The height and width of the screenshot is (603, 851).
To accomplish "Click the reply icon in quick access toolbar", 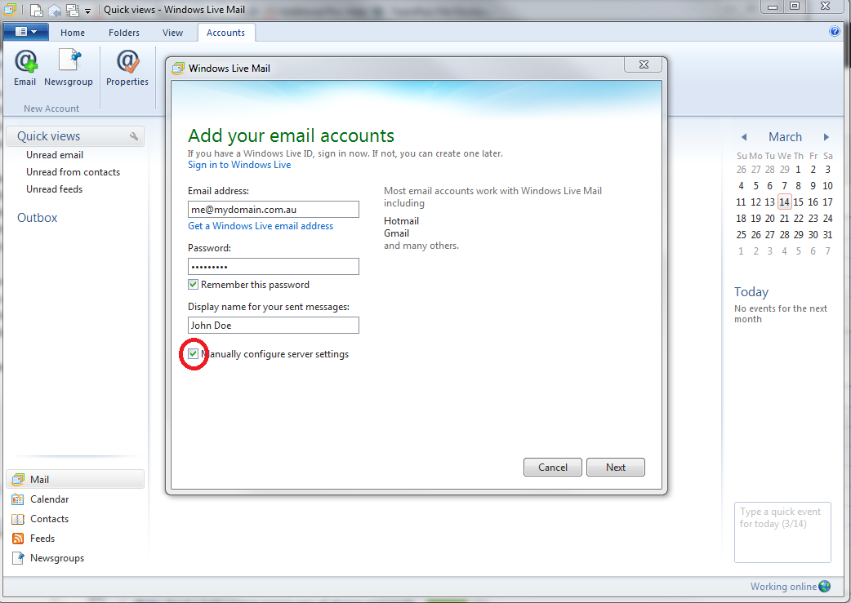I will point(54,10).
